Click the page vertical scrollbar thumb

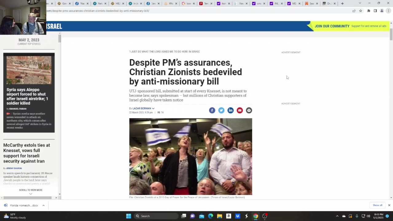pyautogui.click(x=391, y=34)
